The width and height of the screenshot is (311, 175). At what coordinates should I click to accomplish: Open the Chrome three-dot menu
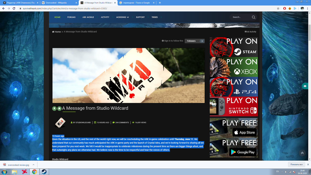point(308,8)
